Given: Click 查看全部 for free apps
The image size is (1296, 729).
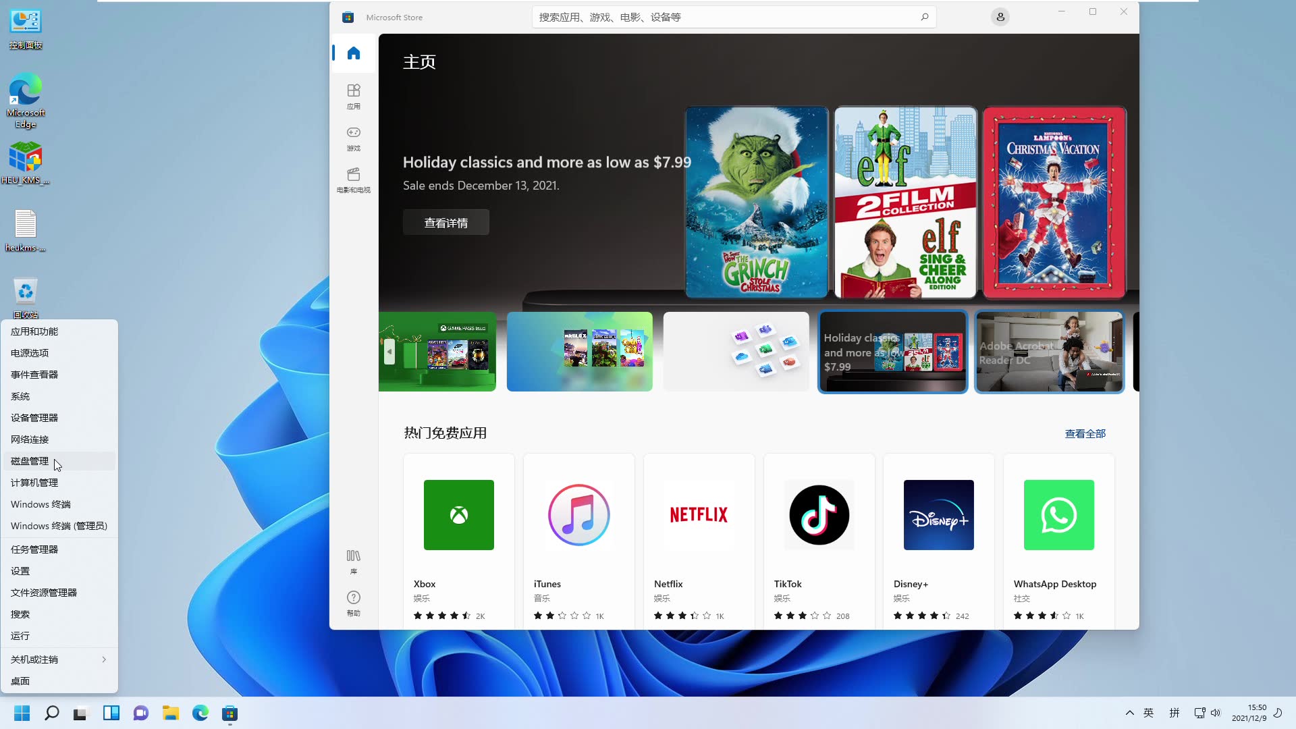Looking at the screenshot, I should 1085,433.
